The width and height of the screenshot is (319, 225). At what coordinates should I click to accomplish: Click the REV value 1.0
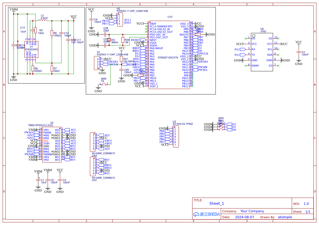pyautogui.click(x=306, y=204)
